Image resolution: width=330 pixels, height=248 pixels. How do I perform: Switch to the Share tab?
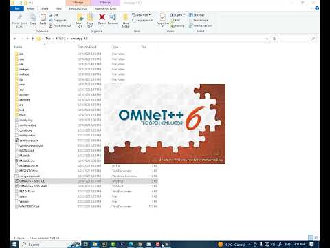45,8
